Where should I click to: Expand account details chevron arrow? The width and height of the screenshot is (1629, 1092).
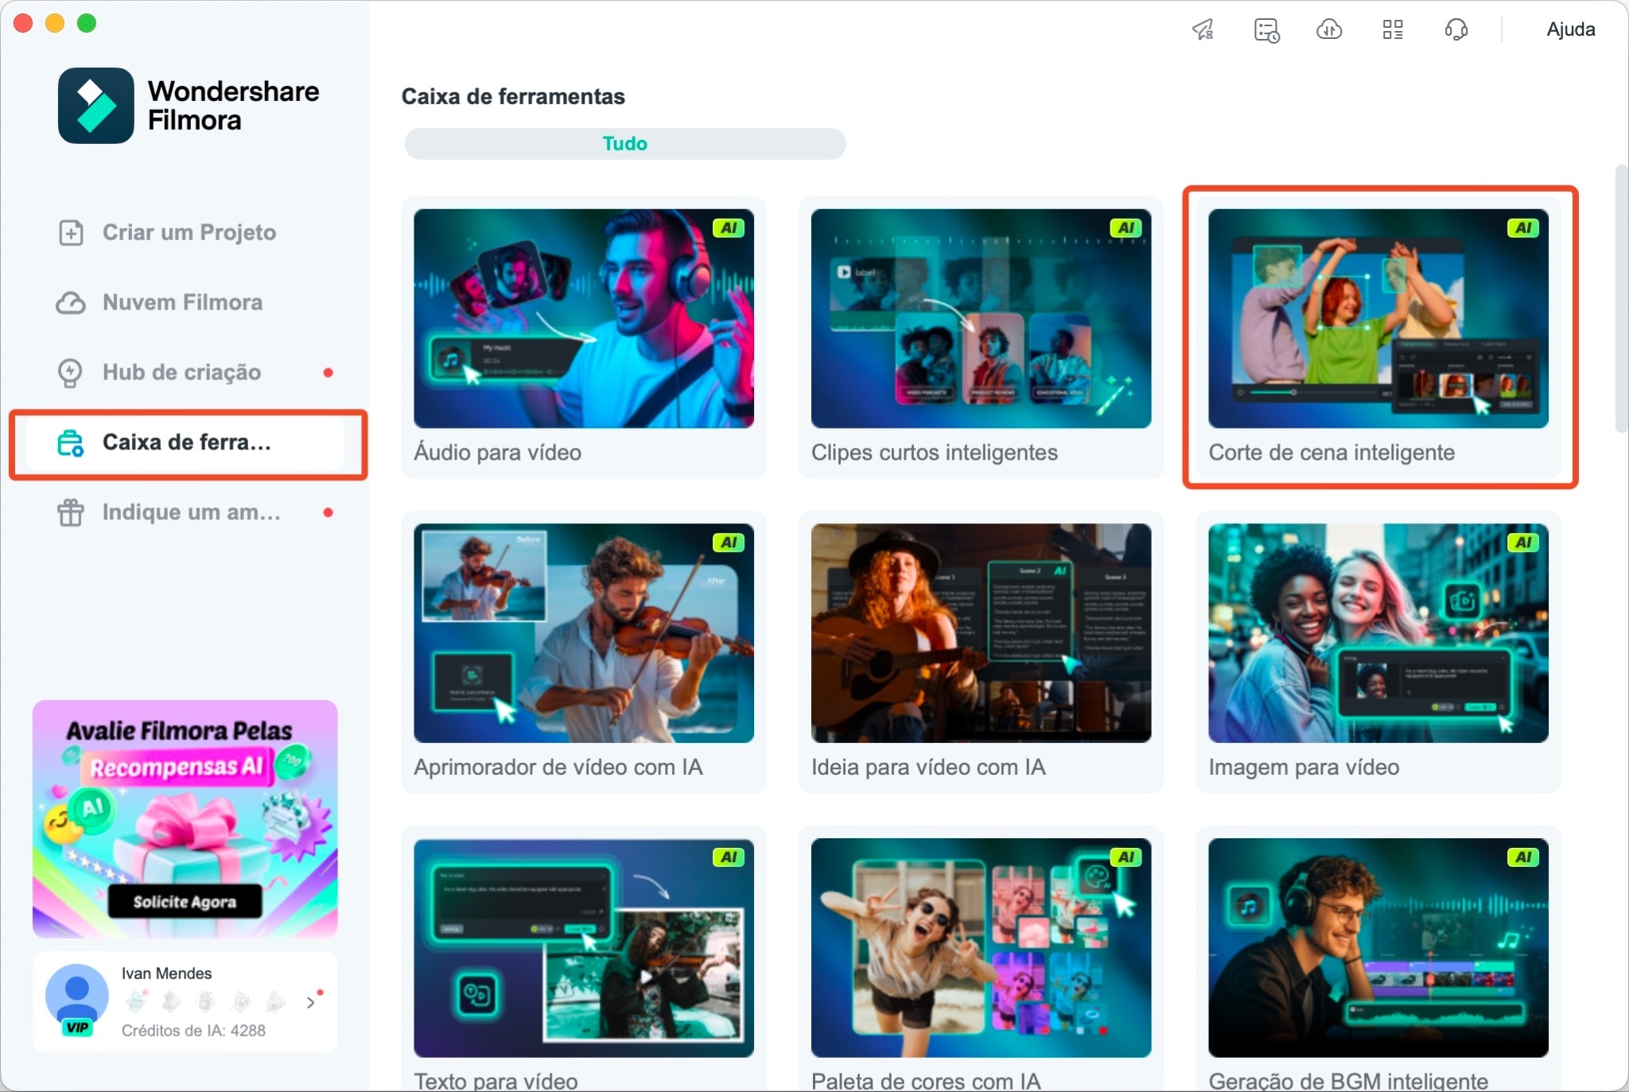click(310, 1002)
